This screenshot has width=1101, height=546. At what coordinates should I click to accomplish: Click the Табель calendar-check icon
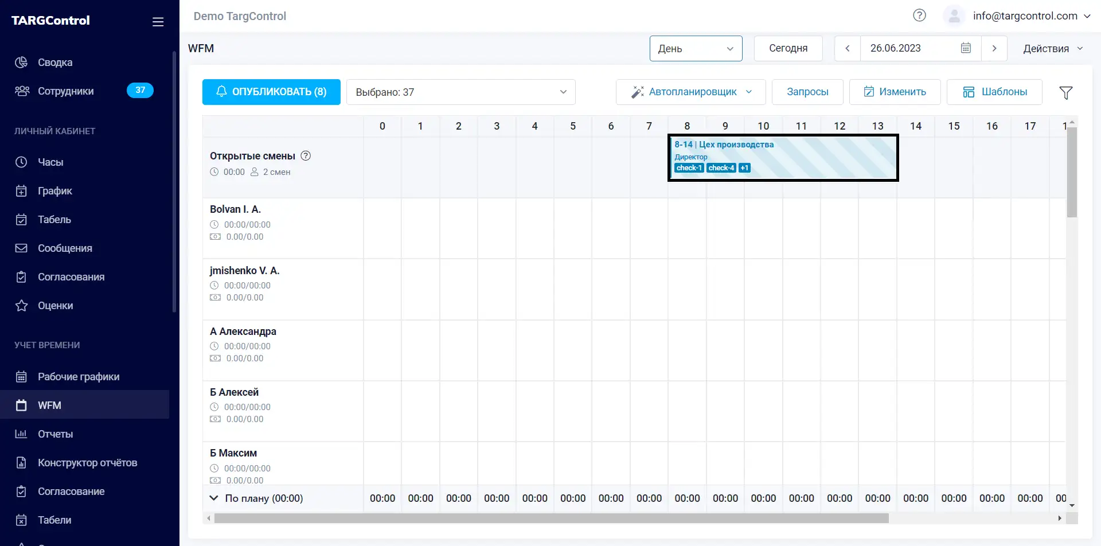(x=21, y=219)
